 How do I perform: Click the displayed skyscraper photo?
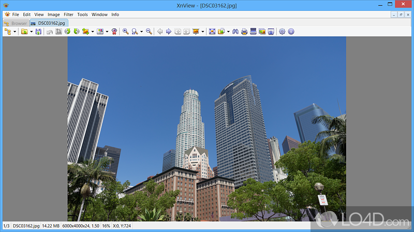tap(206, 129)
